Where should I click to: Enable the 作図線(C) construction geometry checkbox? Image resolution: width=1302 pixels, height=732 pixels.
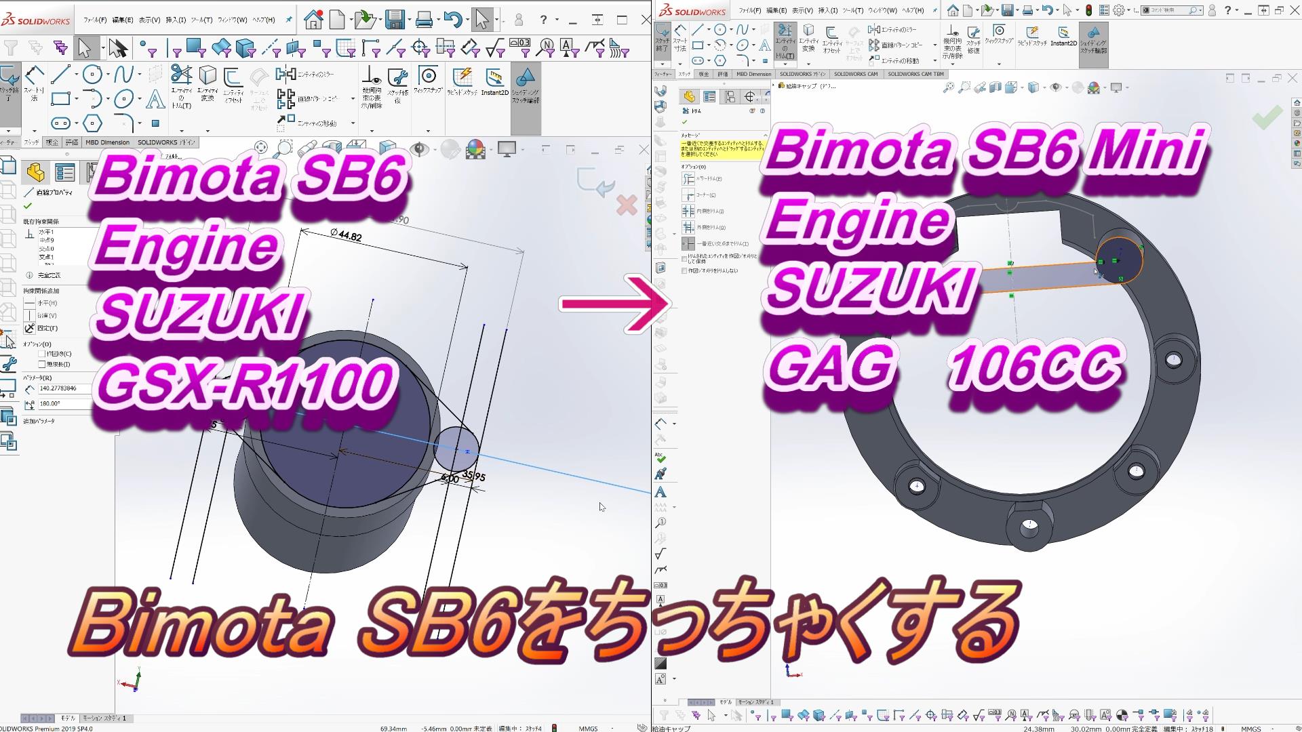click(x=41, y=354)
